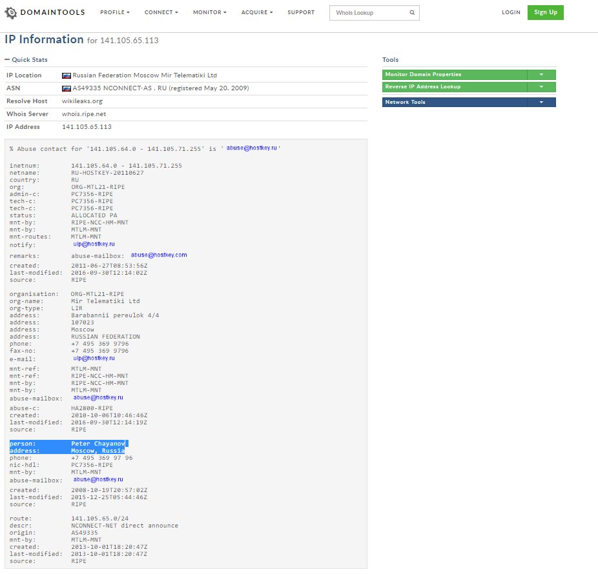The width and height of the screenshot is (598, 574).
Task: Click the descr NCONNECT-NET direct announce
Action: tap(125, 526)
